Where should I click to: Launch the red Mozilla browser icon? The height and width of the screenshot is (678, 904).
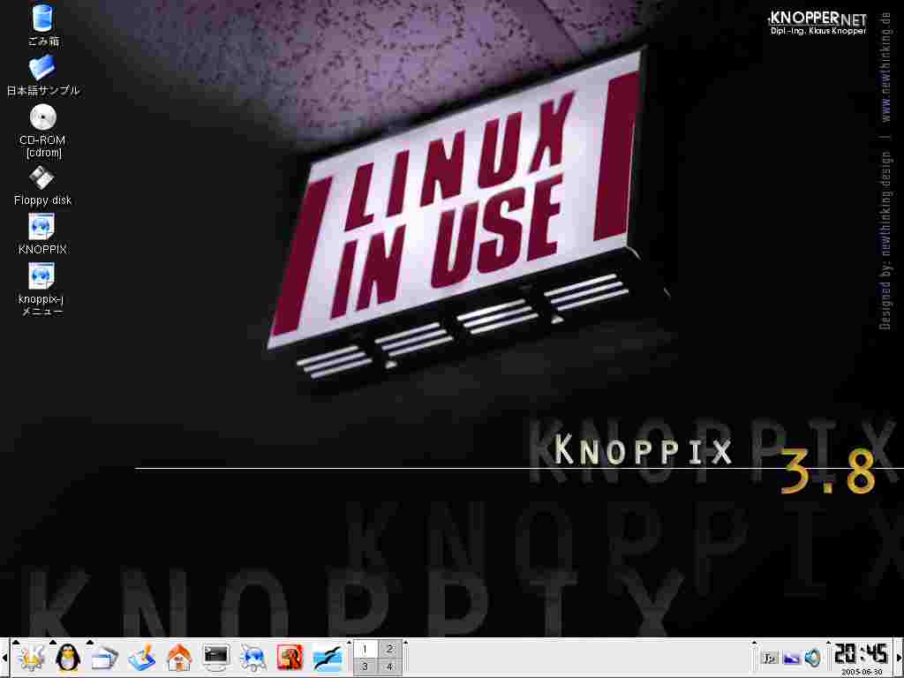point(290,658)
